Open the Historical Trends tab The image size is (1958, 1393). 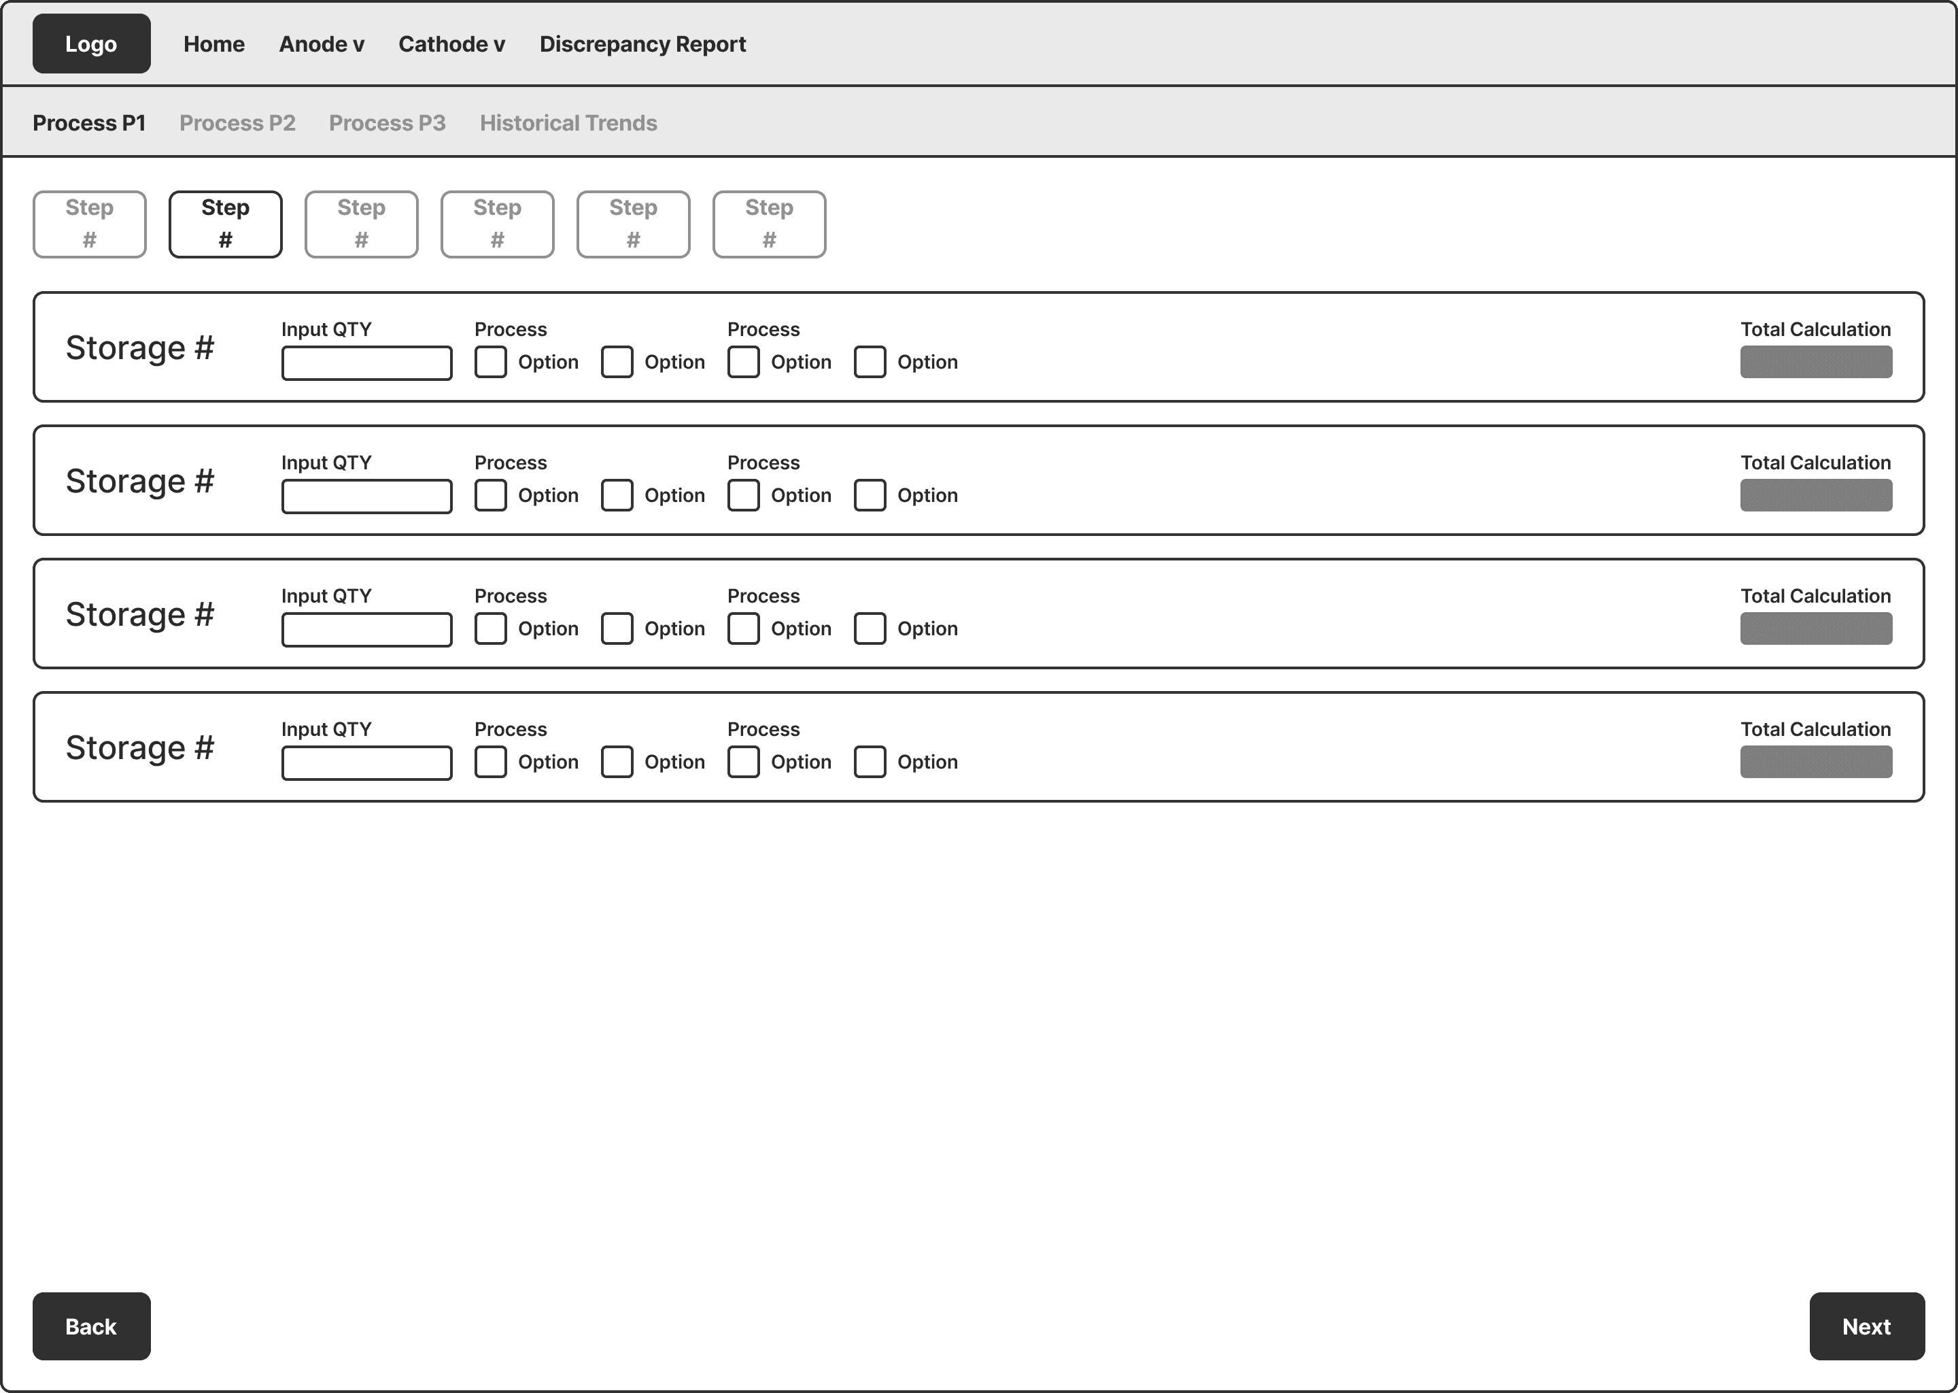[x=568, y=122]
